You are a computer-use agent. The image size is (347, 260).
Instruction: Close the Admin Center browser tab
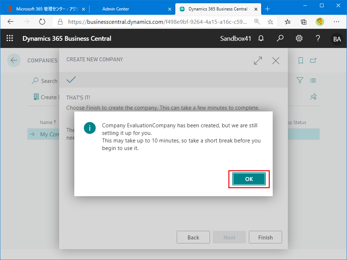170,9
